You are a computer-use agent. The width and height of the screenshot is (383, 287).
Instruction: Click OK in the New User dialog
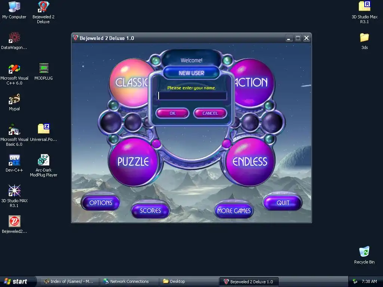pos(172,113)
